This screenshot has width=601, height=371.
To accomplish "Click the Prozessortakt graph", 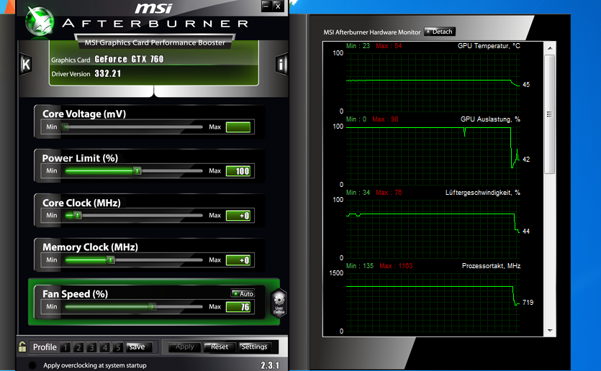I will pyautogui.click(x=433, y=302).
